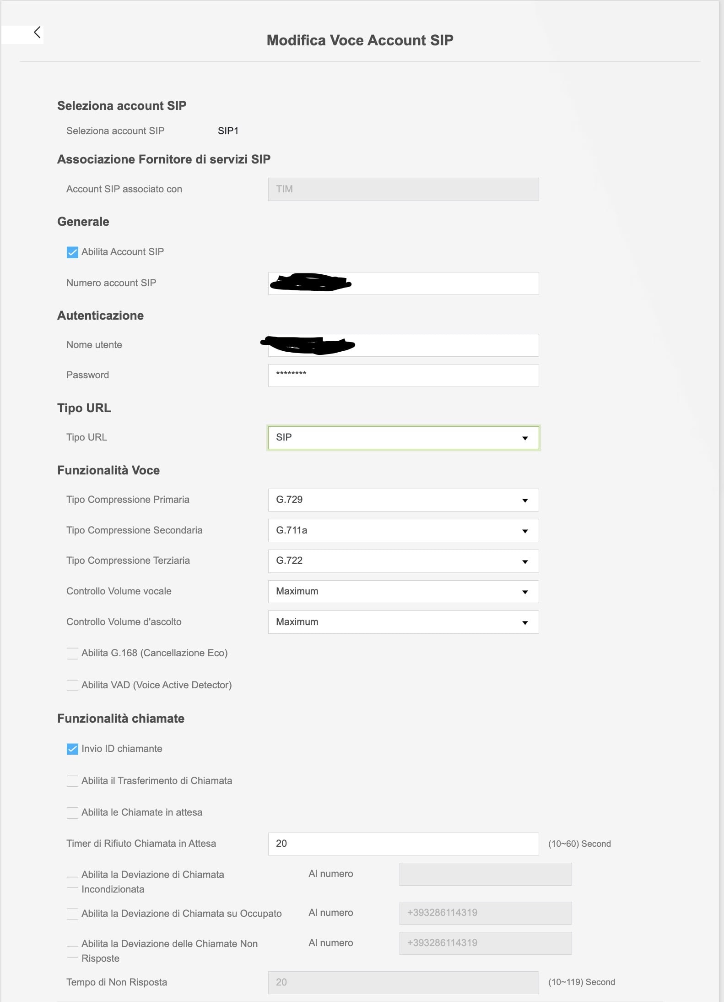Click the Timer di Rifiuto Chiamata field
This screenshot has width=724, height=1002.
click(x=403, y=843)
